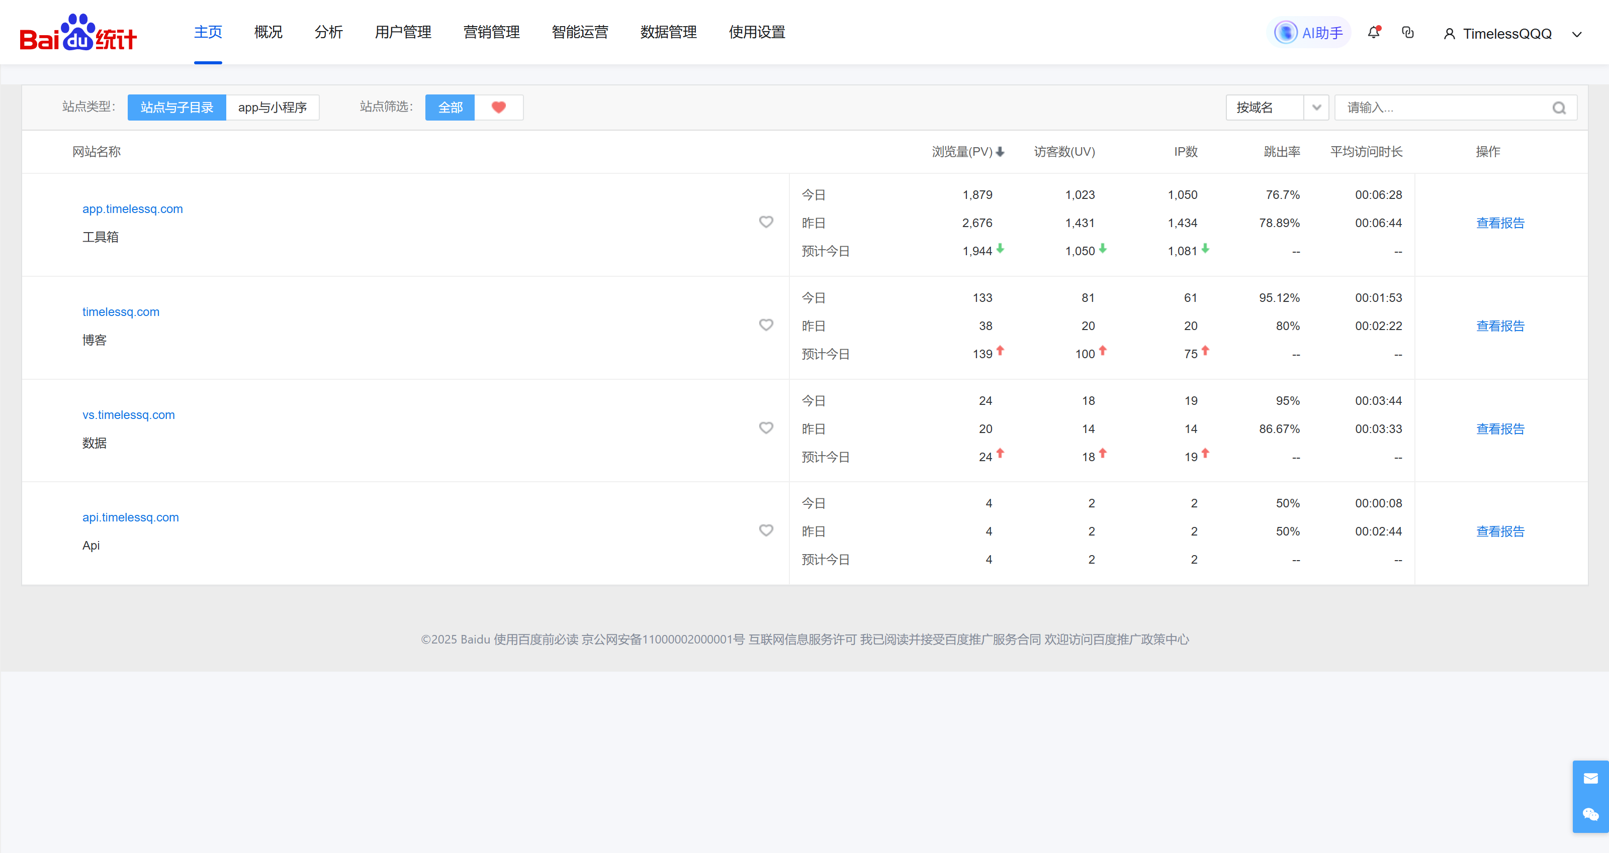Click the Baidu 统计 logo
The height and width of the screenshot is (853, 1609).
78,33
